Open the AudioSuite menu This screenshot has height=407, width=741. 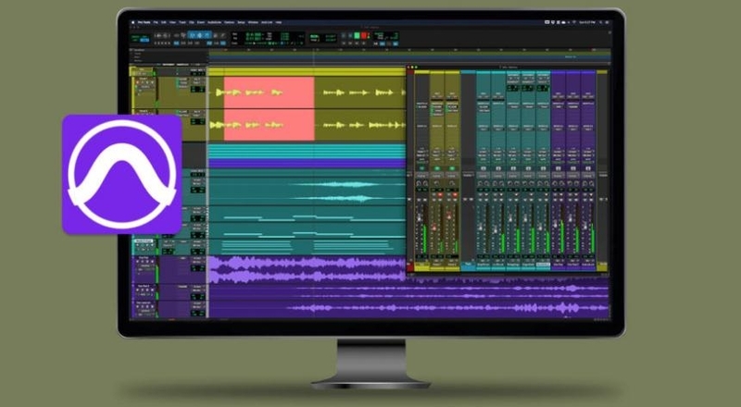(215, 22)
